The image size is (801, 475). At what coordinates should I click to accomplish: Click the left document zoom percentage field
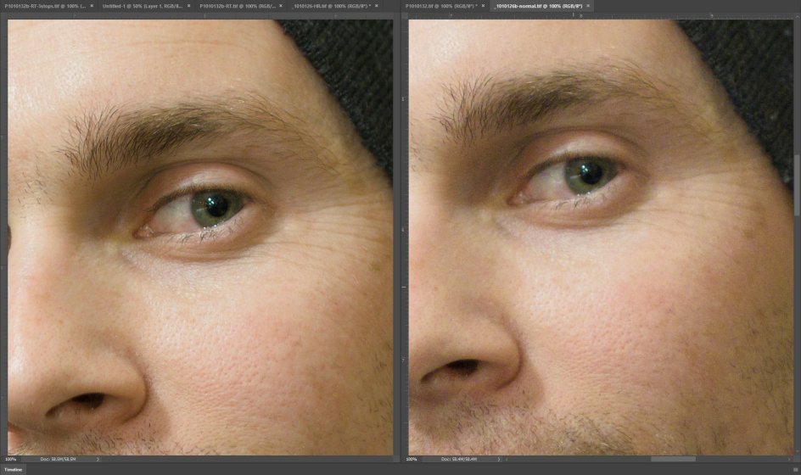click(x=11, y=459)
